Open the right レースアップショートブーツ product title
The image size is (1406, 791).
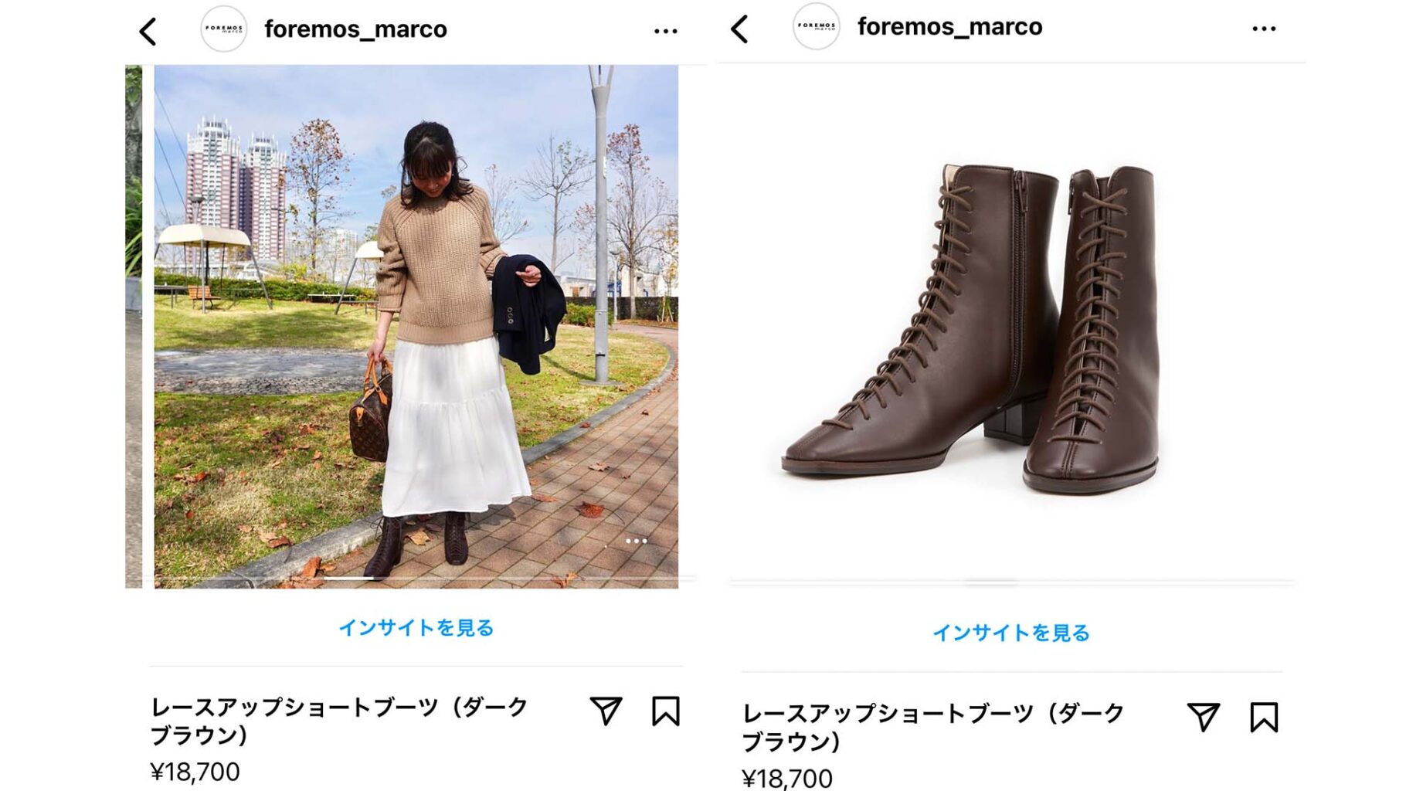tap(933, 727)
